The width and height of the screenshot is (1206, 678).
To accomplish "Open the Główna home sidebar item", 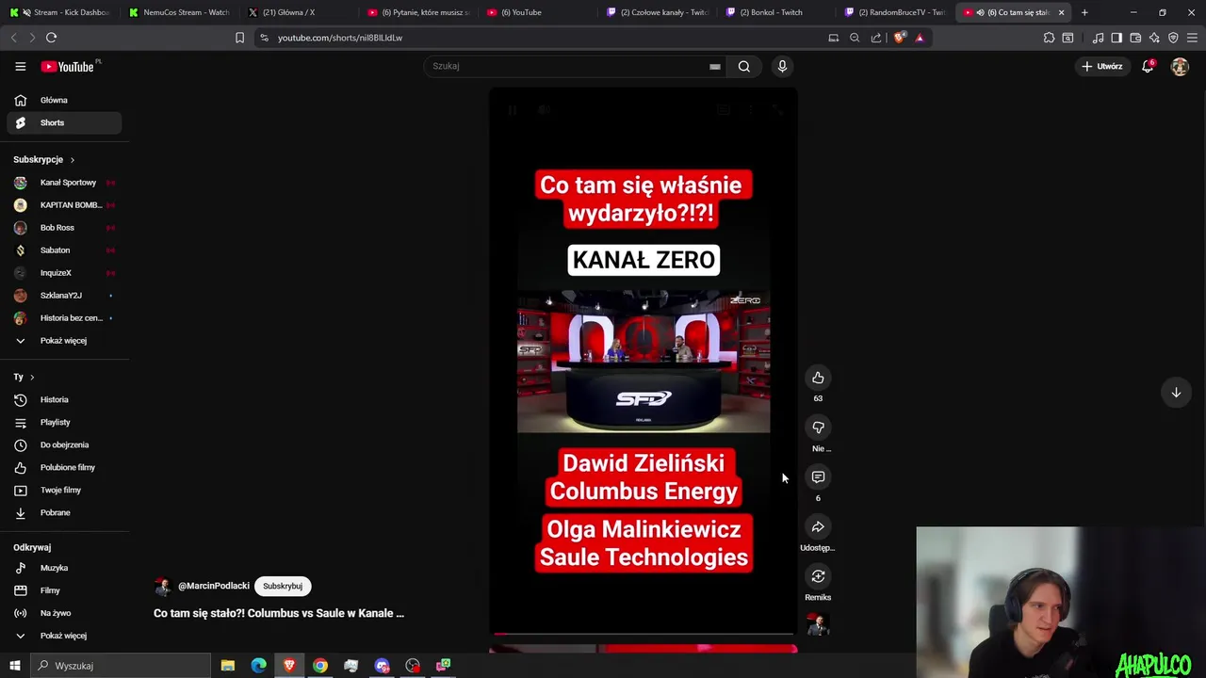I will tap(64, 100).
